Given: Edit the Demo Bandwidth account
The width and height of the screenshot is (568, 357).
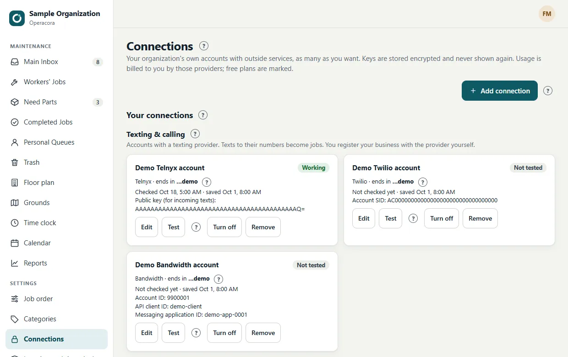Looking at the screenshot, I should 147,333.
